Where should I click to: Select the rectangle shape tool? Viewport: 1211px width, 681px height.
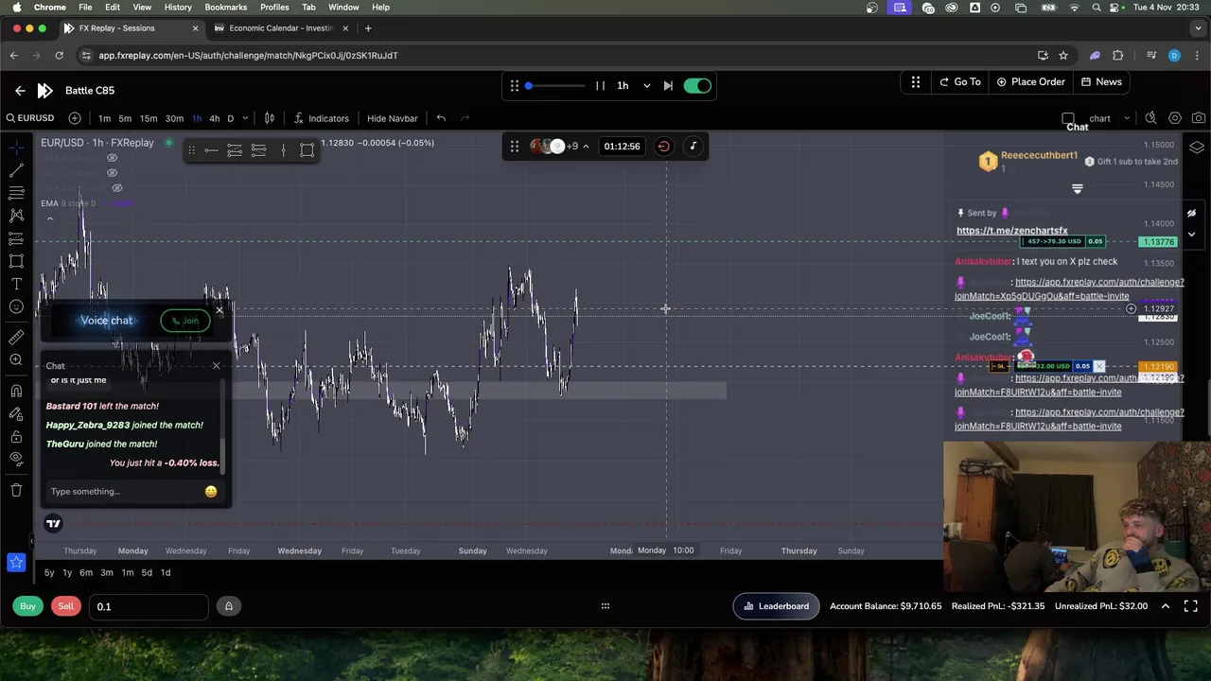(x=16, y=261)
